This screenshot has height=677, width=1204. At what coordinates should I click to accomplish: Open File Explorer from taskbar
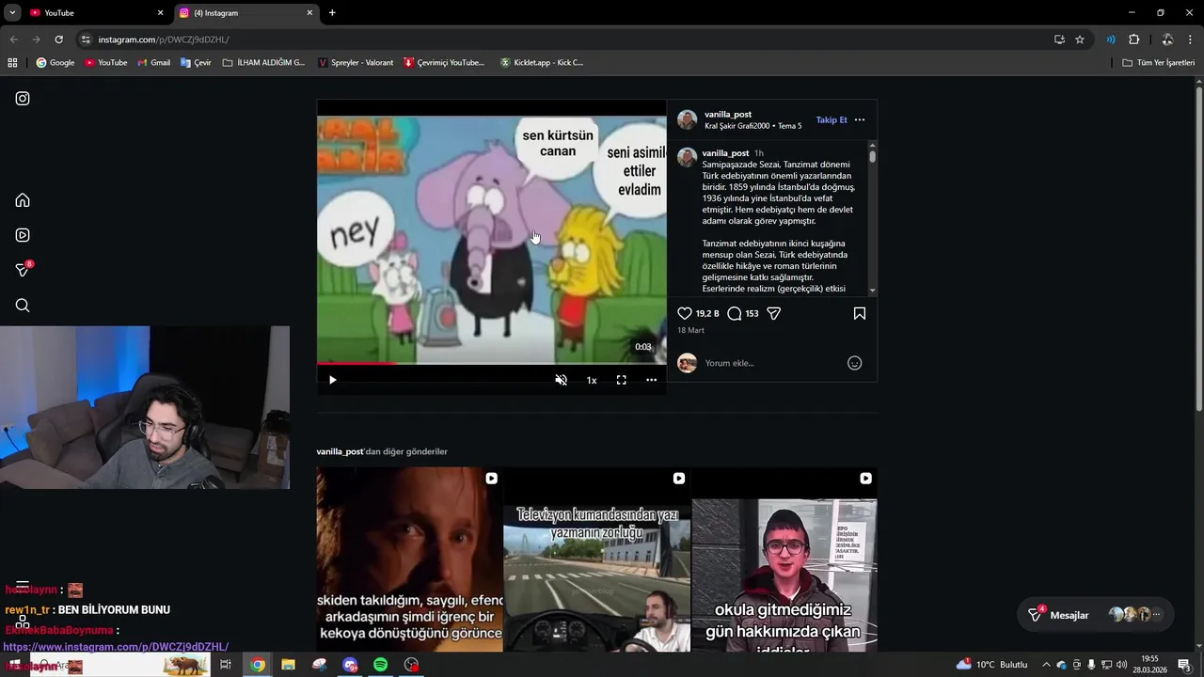(289, 665)
